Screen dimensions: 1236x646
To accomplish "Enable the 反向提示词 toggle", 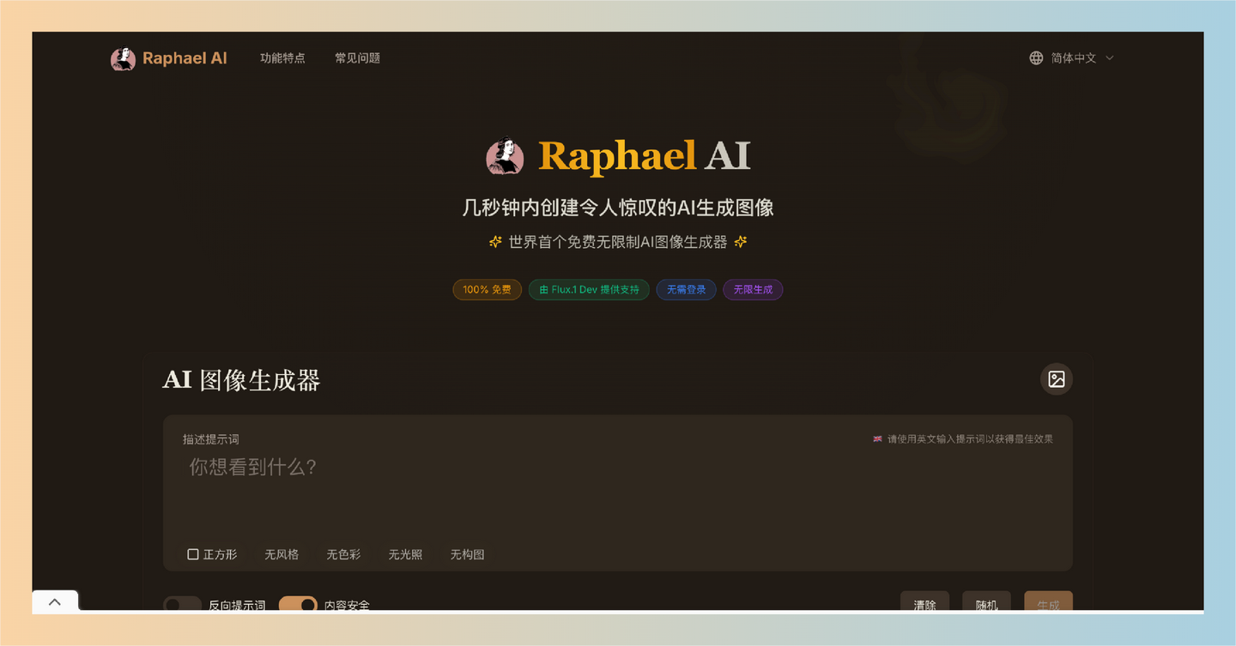I will tap(182, 605).
